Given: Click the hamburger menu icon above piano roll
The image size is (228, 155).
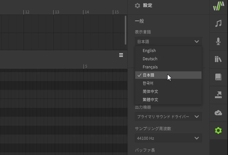Looking at the screenshot, I should (121, 55).
